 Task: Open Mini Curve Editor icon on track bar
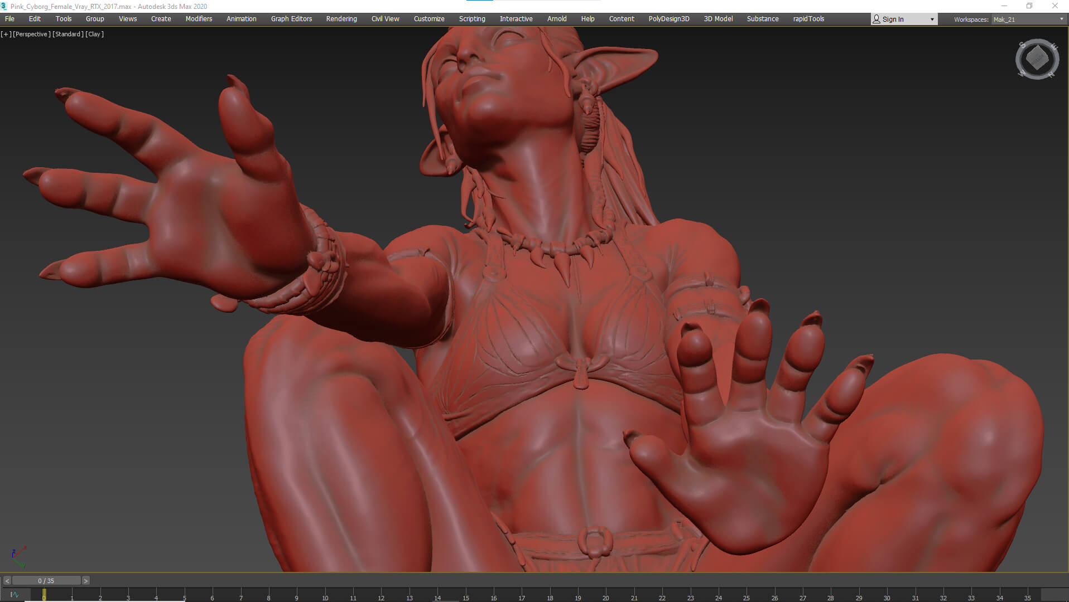(15, 595)
